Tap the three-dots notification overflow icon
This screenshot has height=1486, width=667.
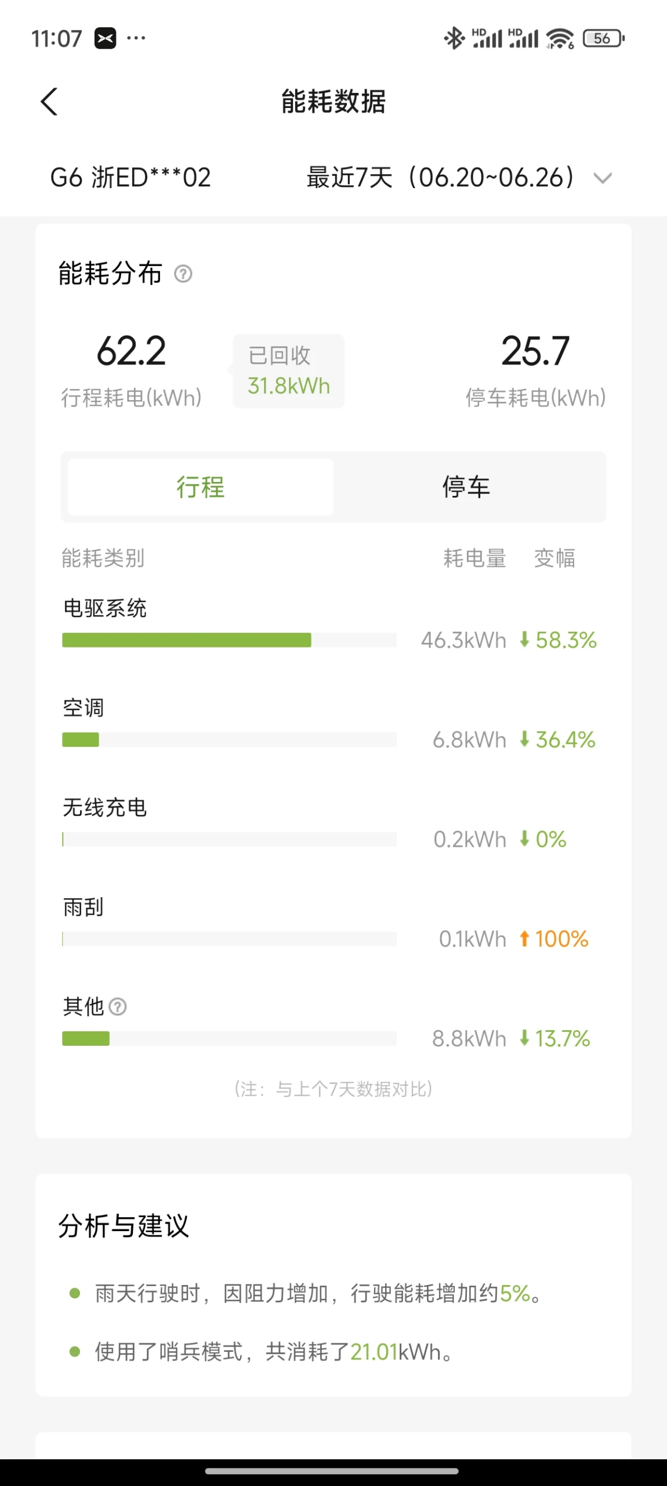point(136,38)
